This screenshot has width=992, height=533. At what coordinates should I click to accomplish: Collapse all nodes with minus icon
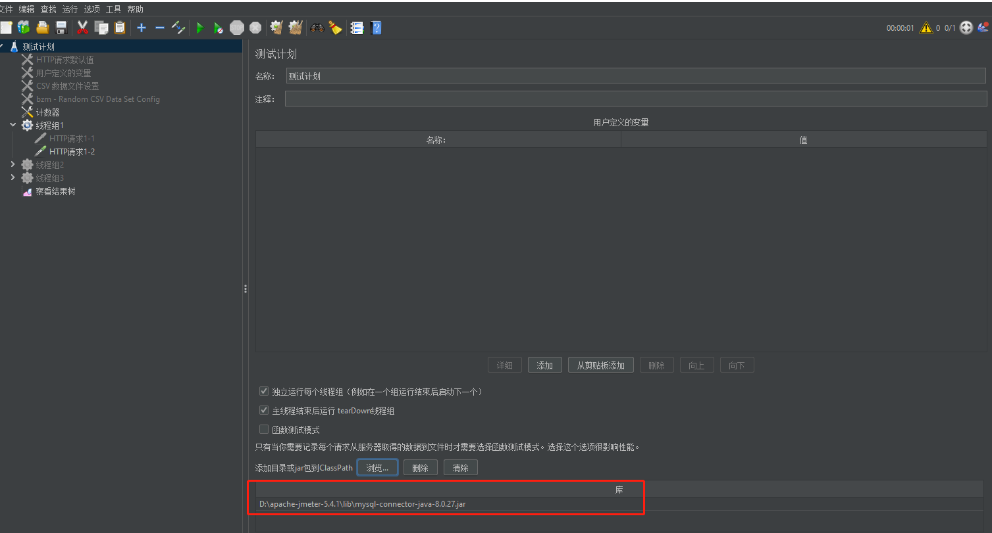[159, 28]
